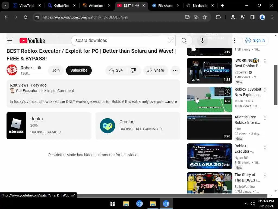The width and height of the screenshot is (278, 209).
Task: Go forward to the next page
Action: tap(15, 17)
